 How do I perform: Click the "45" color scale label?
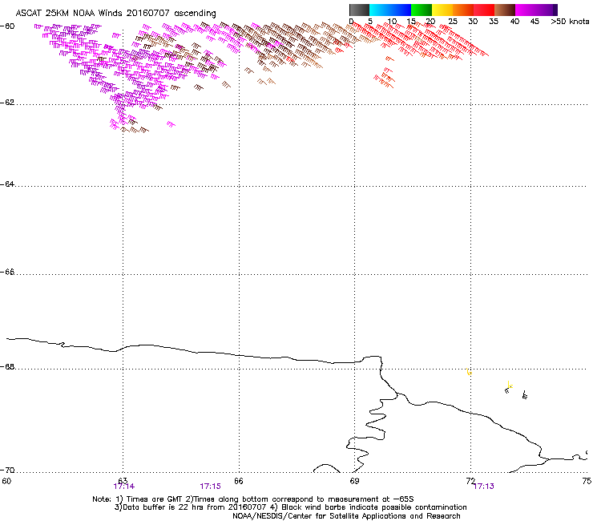point(535,22)
